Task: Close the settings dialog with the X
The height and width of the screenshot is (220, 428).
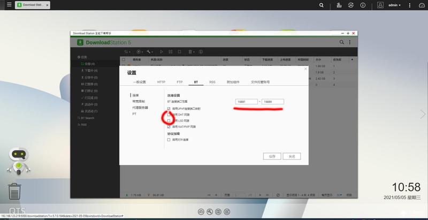Action: click(x=305, y=69)
